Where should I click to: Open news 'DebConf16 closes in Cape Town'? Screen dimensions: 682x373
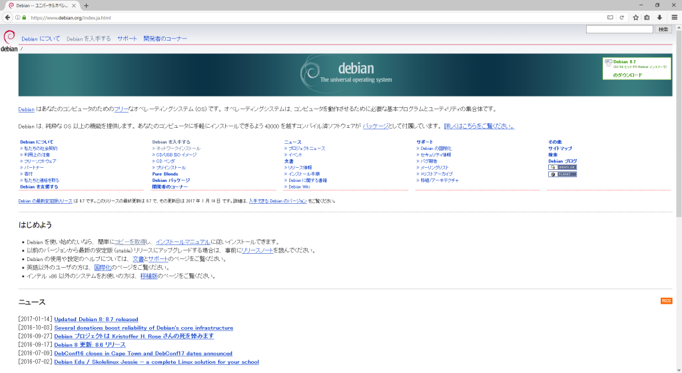pos(143,354)
